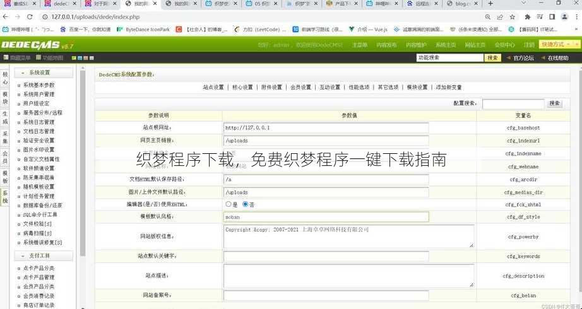Screen dimensions: 582x309
Task: Open the ByteDance IconPark bookmark
Action: pos(143,29)
